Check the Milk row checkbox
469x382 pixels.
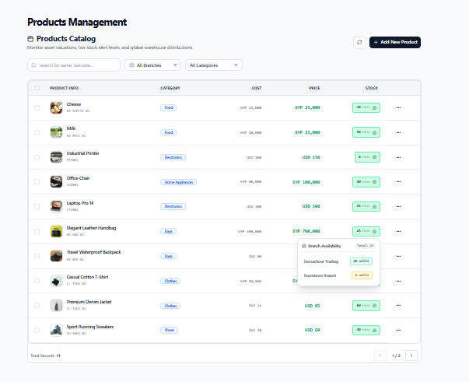[x=37, y=132]
